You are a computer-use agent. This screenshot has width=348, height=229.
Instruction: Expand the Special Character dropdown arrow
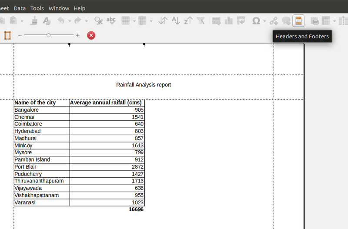(264, 21)
